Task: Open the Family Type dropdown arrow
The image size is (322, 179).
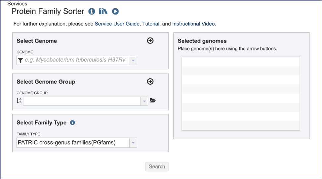Action: (x=133, y=143)
